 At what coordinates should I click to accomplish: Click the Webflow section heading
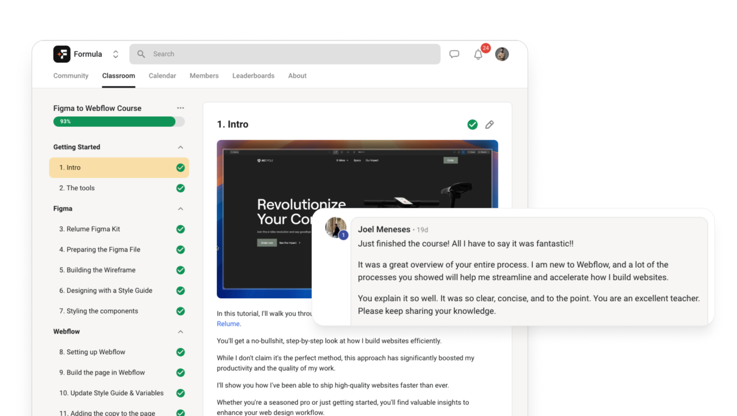coord(67,332)
